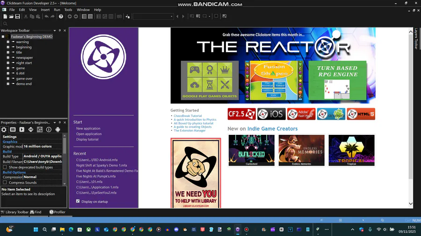Collapse the Fazbear's Beginning DEMO root node

click(3, 37)
